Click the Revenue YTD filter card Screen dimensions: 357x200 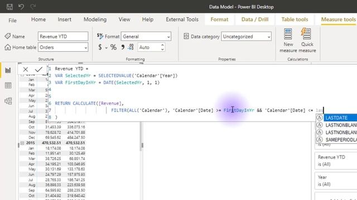pyautogui.click(x=336, y=161)
